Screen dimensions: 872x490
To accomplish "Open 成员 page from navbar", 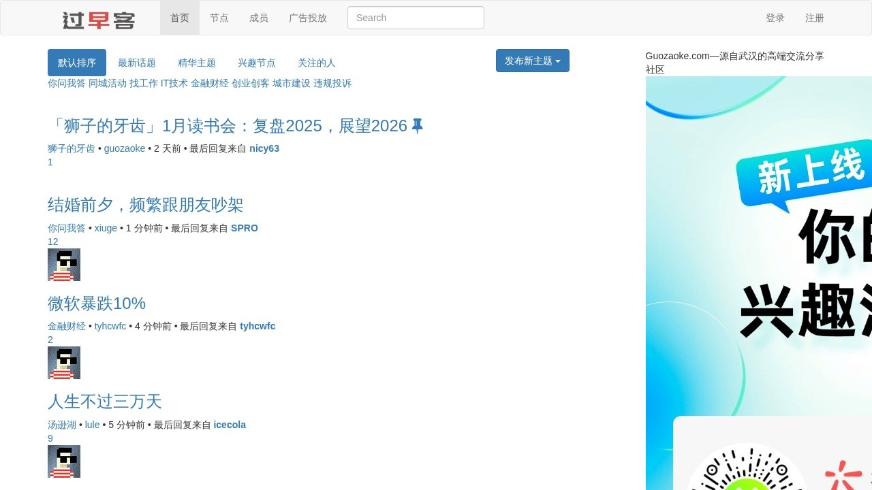I will (259, 18).
